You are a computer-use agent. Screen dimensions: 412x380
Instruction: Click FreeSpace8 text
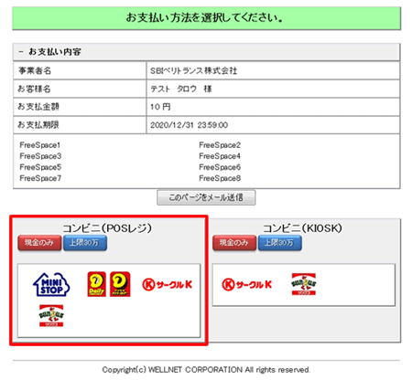point(220,178)
